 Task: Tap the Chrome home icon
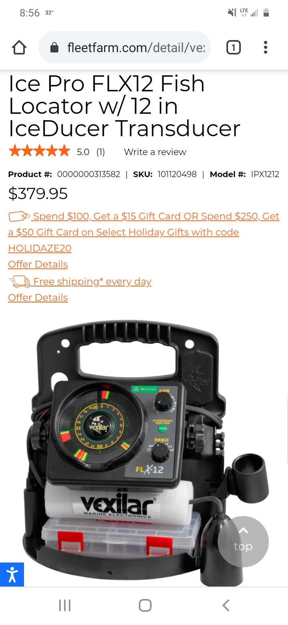(19, 48)
